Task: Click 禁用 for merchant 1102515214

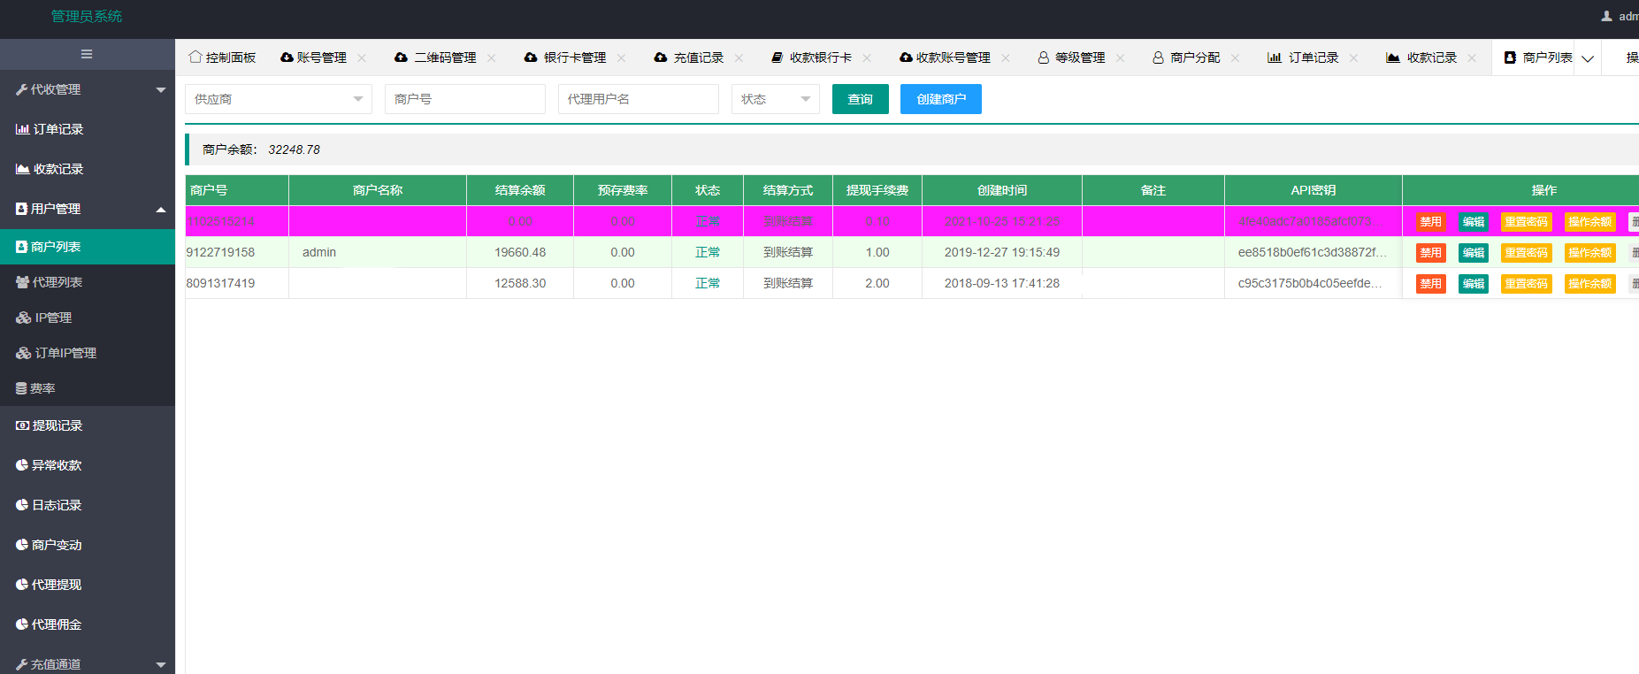Action: (x=1431, y=222)
